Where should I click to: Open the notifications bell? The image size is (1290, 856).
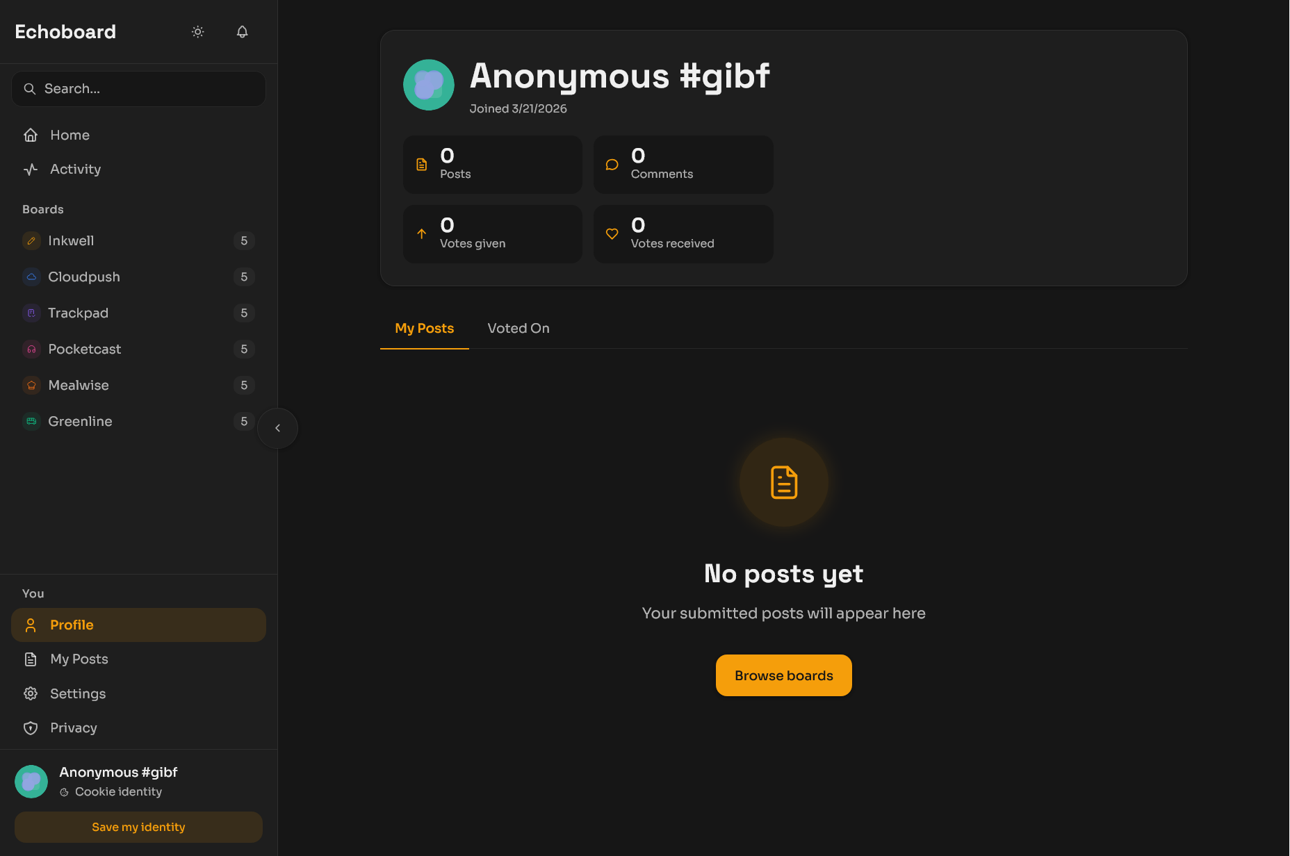(242, 32)
